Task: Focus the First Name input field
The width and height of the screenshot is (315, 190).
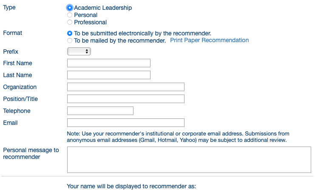Action: tap(109, 63)
